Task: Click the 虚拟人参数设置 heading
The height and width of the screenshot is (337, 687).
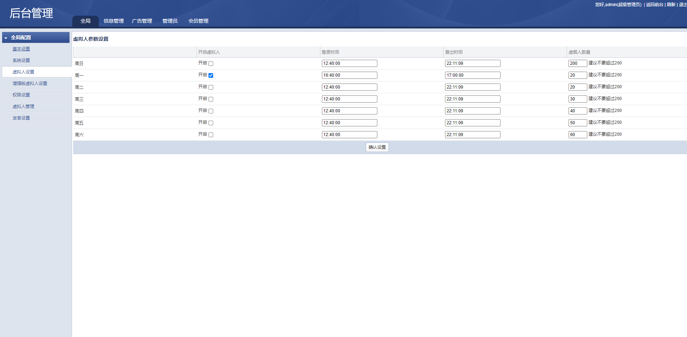Action: pos(91,39)
